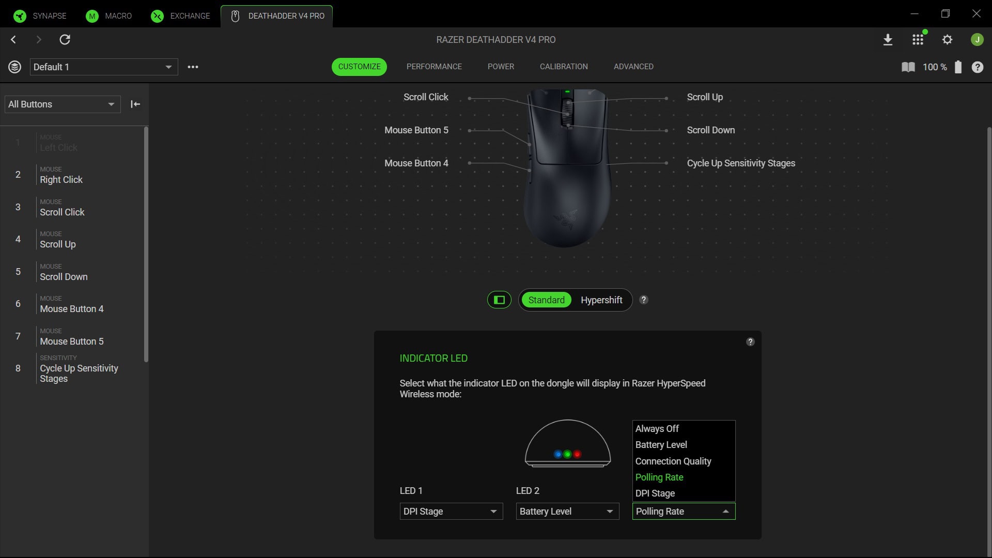992x558 pixels.
Task: Select Mouse Button 5 in button list
Action: (74, 336)
